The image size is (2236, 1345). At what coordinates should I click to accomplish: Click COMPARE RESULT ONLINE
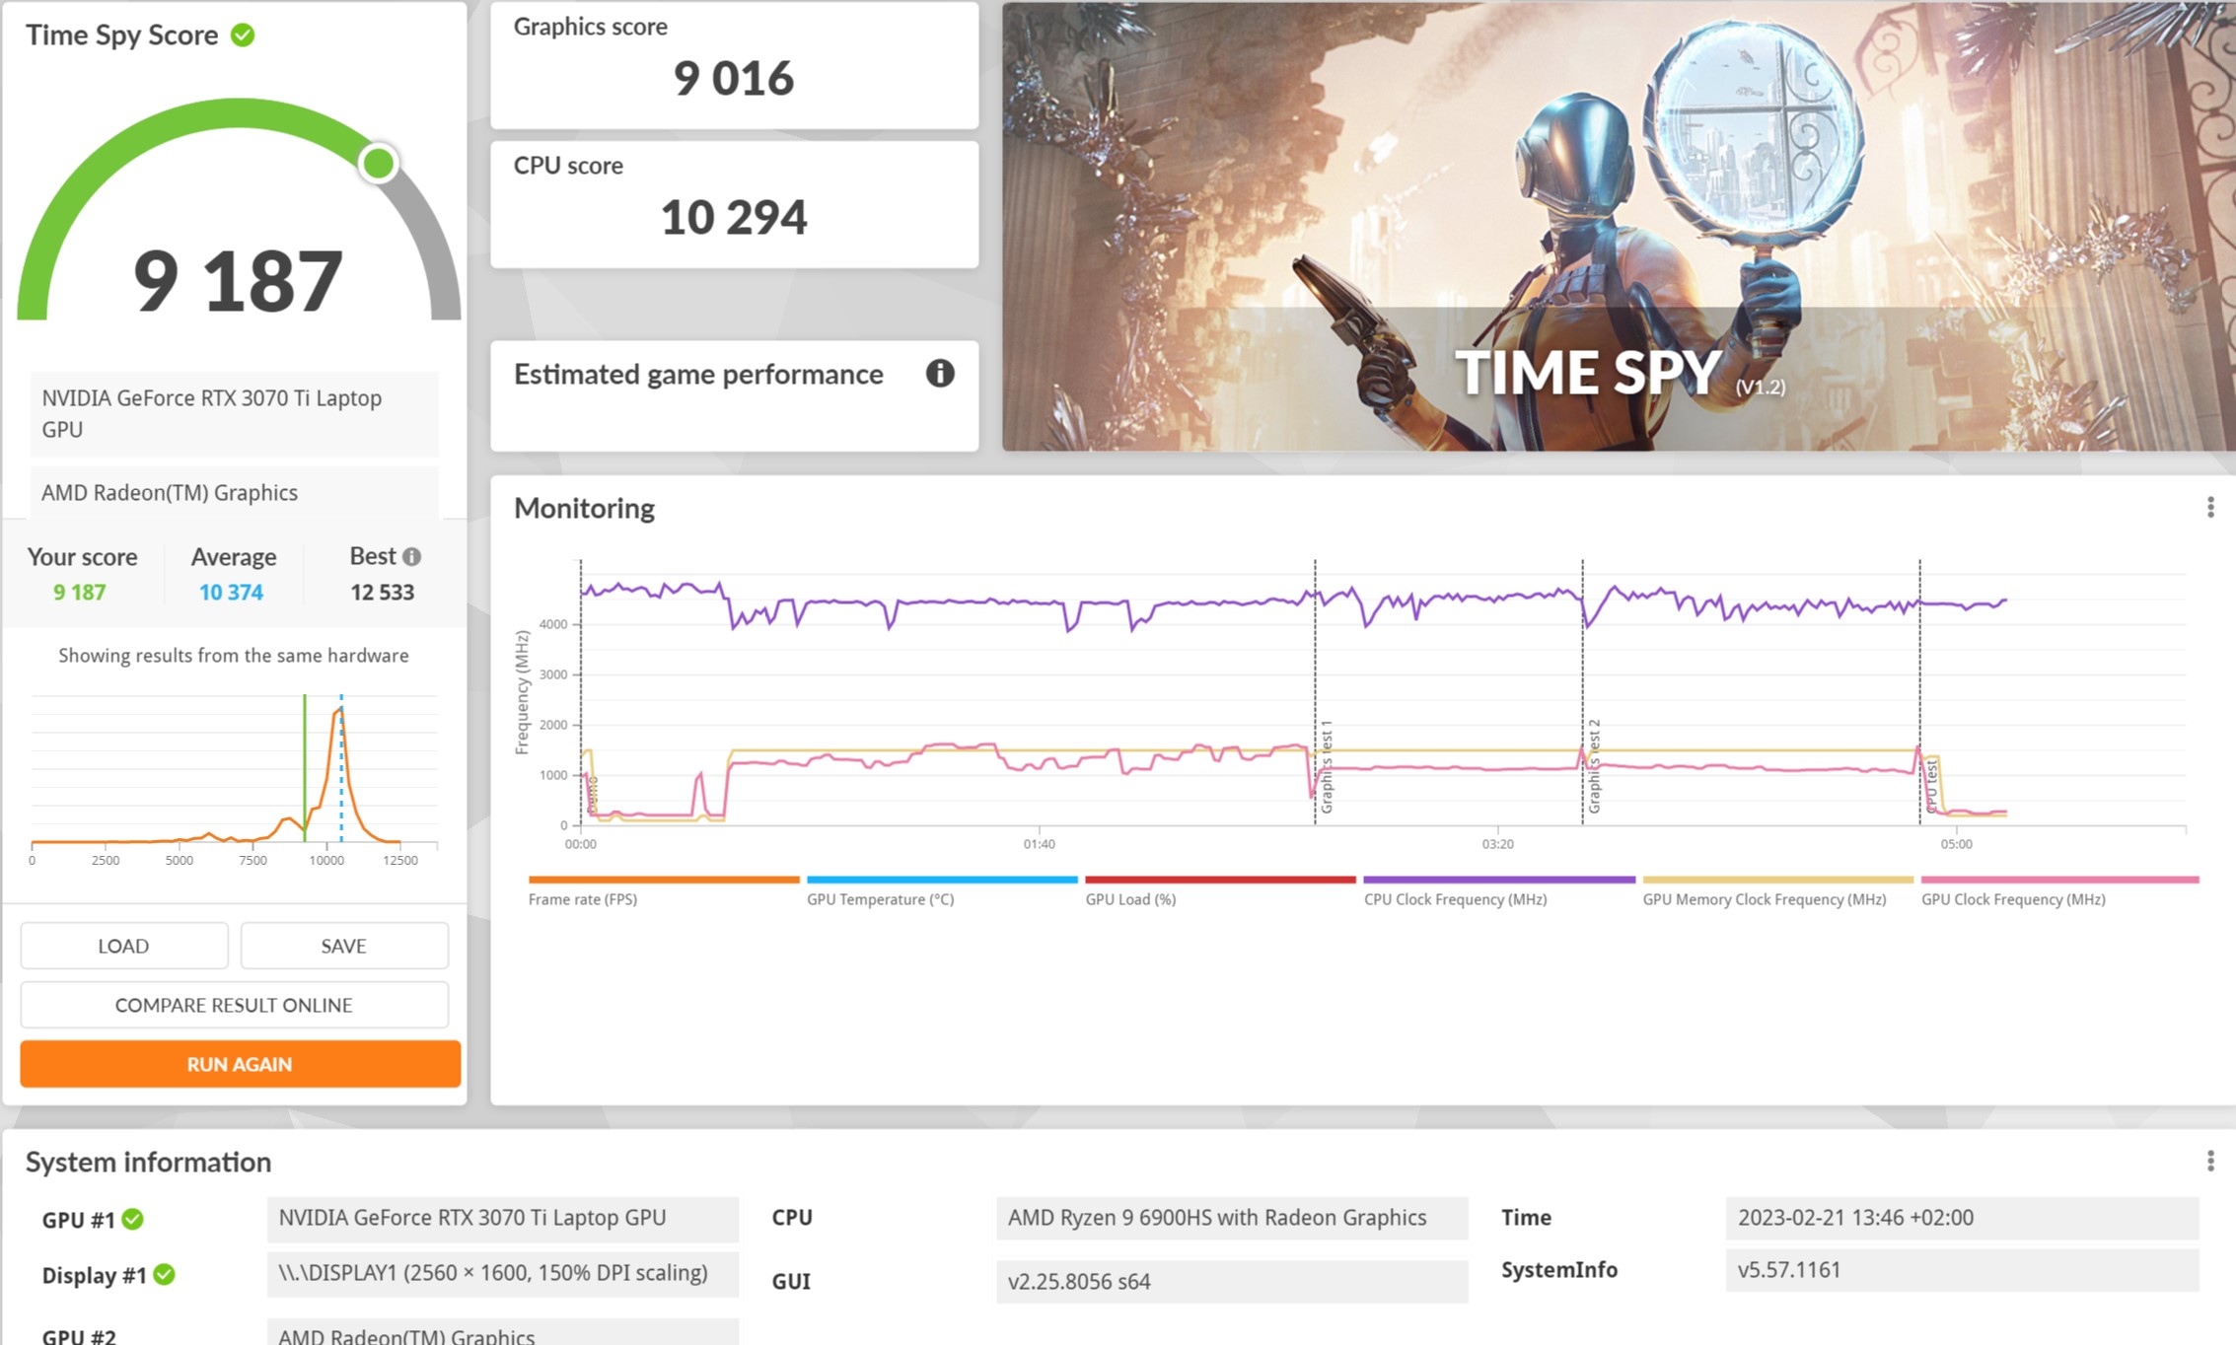pyautogui.click(x=234, y=1005)
